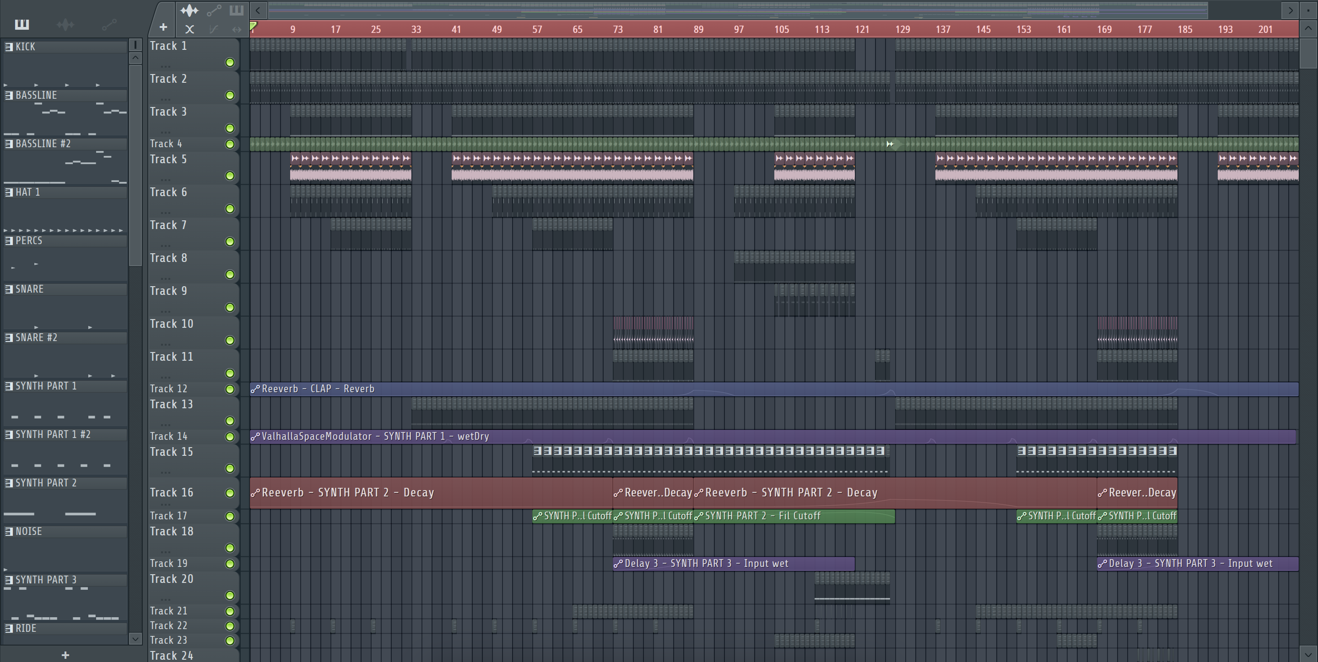The height and width of the screenshot is (662, 1318).
Task: Select the Track 20 header label
Action: click(172, 579)
